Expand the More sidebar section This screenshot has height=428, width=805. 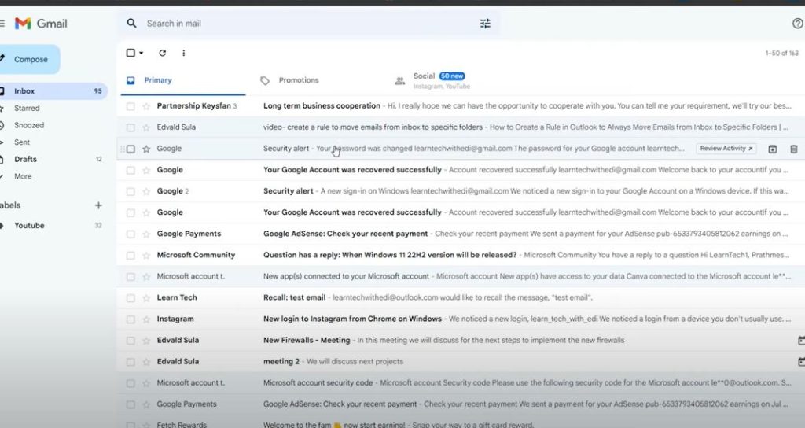(x=23, y=176)
